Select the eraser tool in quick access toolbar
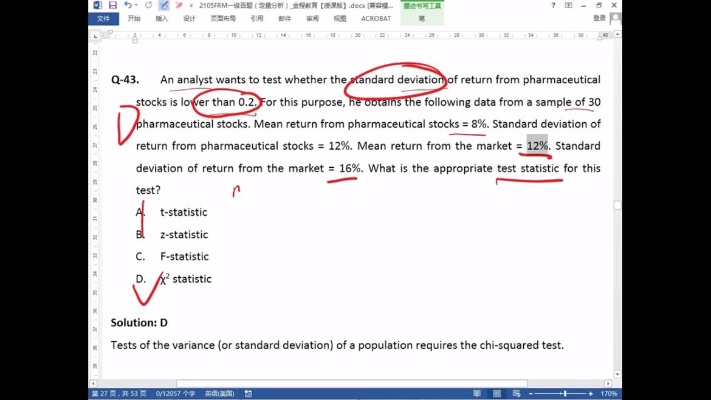The height and width of the screenshot is (400, 711). 179,5
